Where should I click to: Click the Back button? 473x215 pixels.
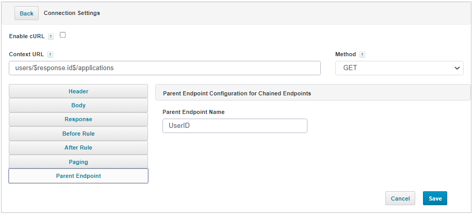coord(26,13)
